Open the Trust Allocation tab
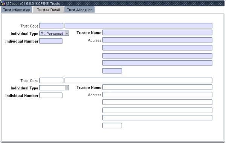Viewport: 226px width, 143px height. point(79,10)
